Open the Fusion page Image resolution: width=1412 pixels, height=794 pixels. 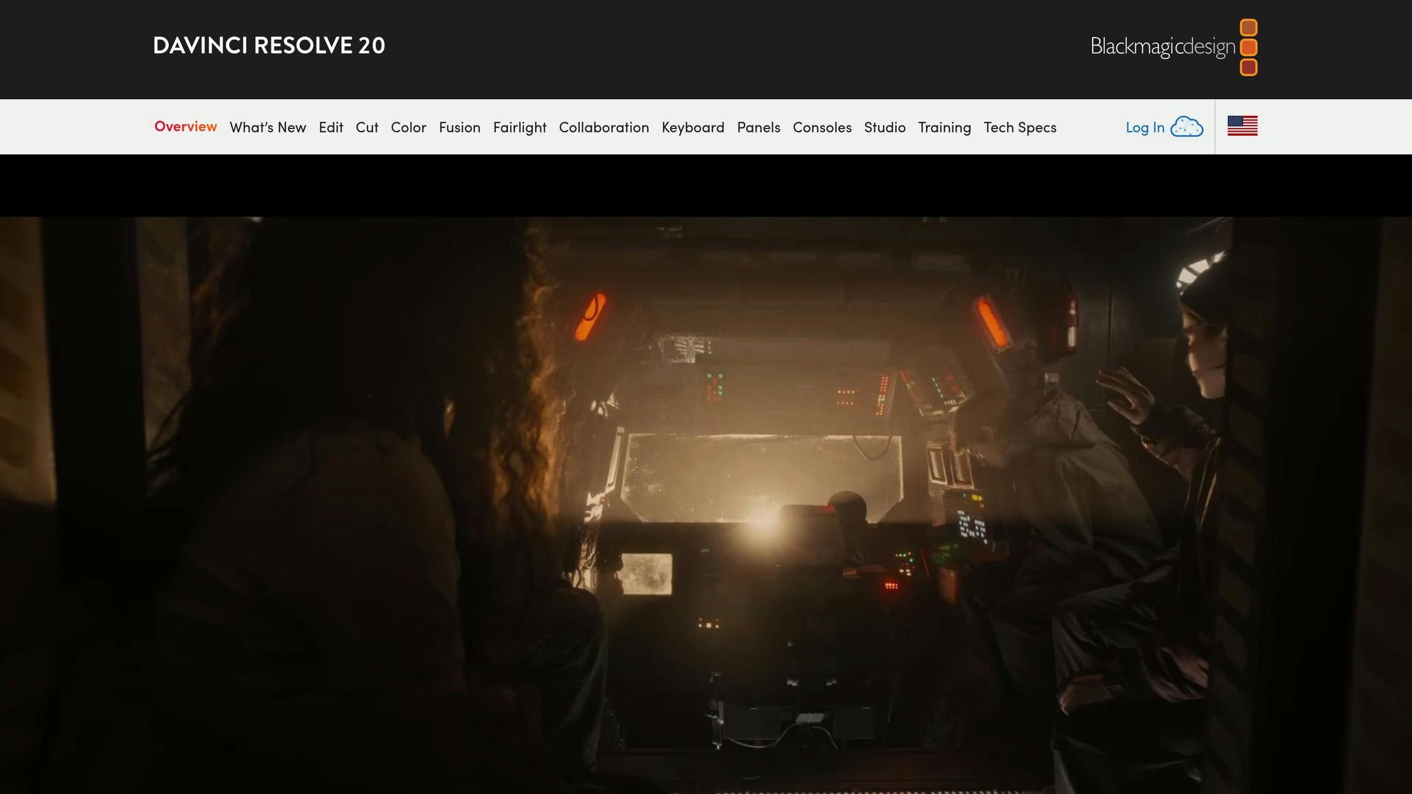click(x=460, y=128)
